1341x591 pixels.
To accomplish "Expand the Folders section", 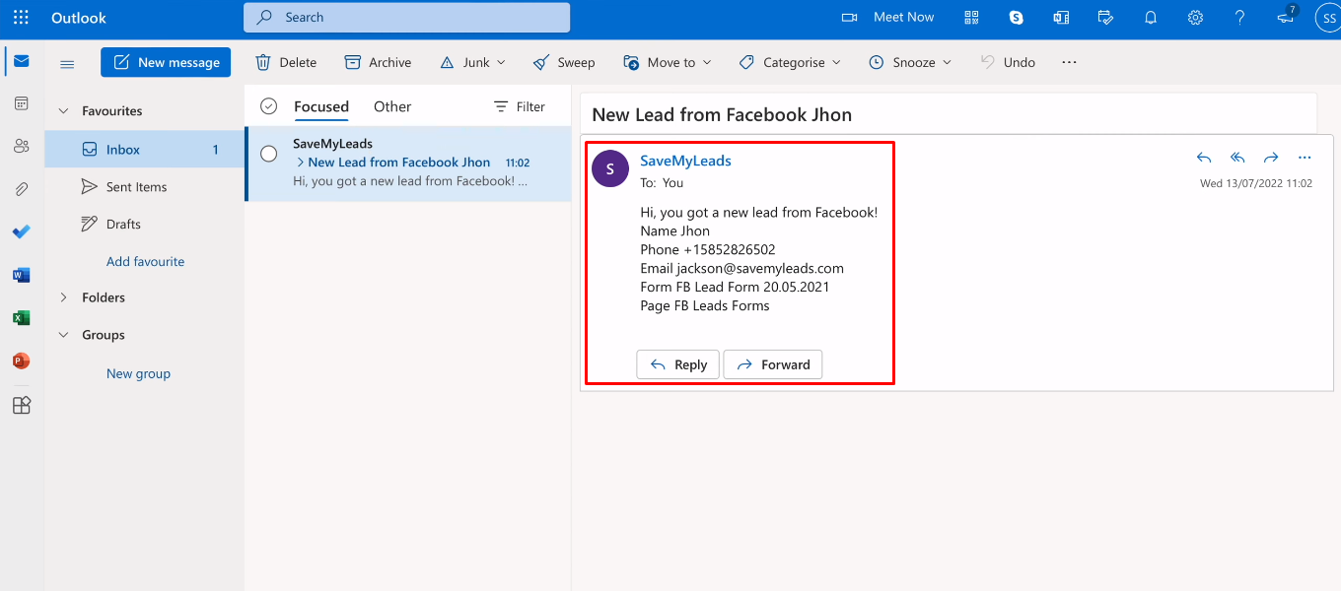I will [63, 297].
